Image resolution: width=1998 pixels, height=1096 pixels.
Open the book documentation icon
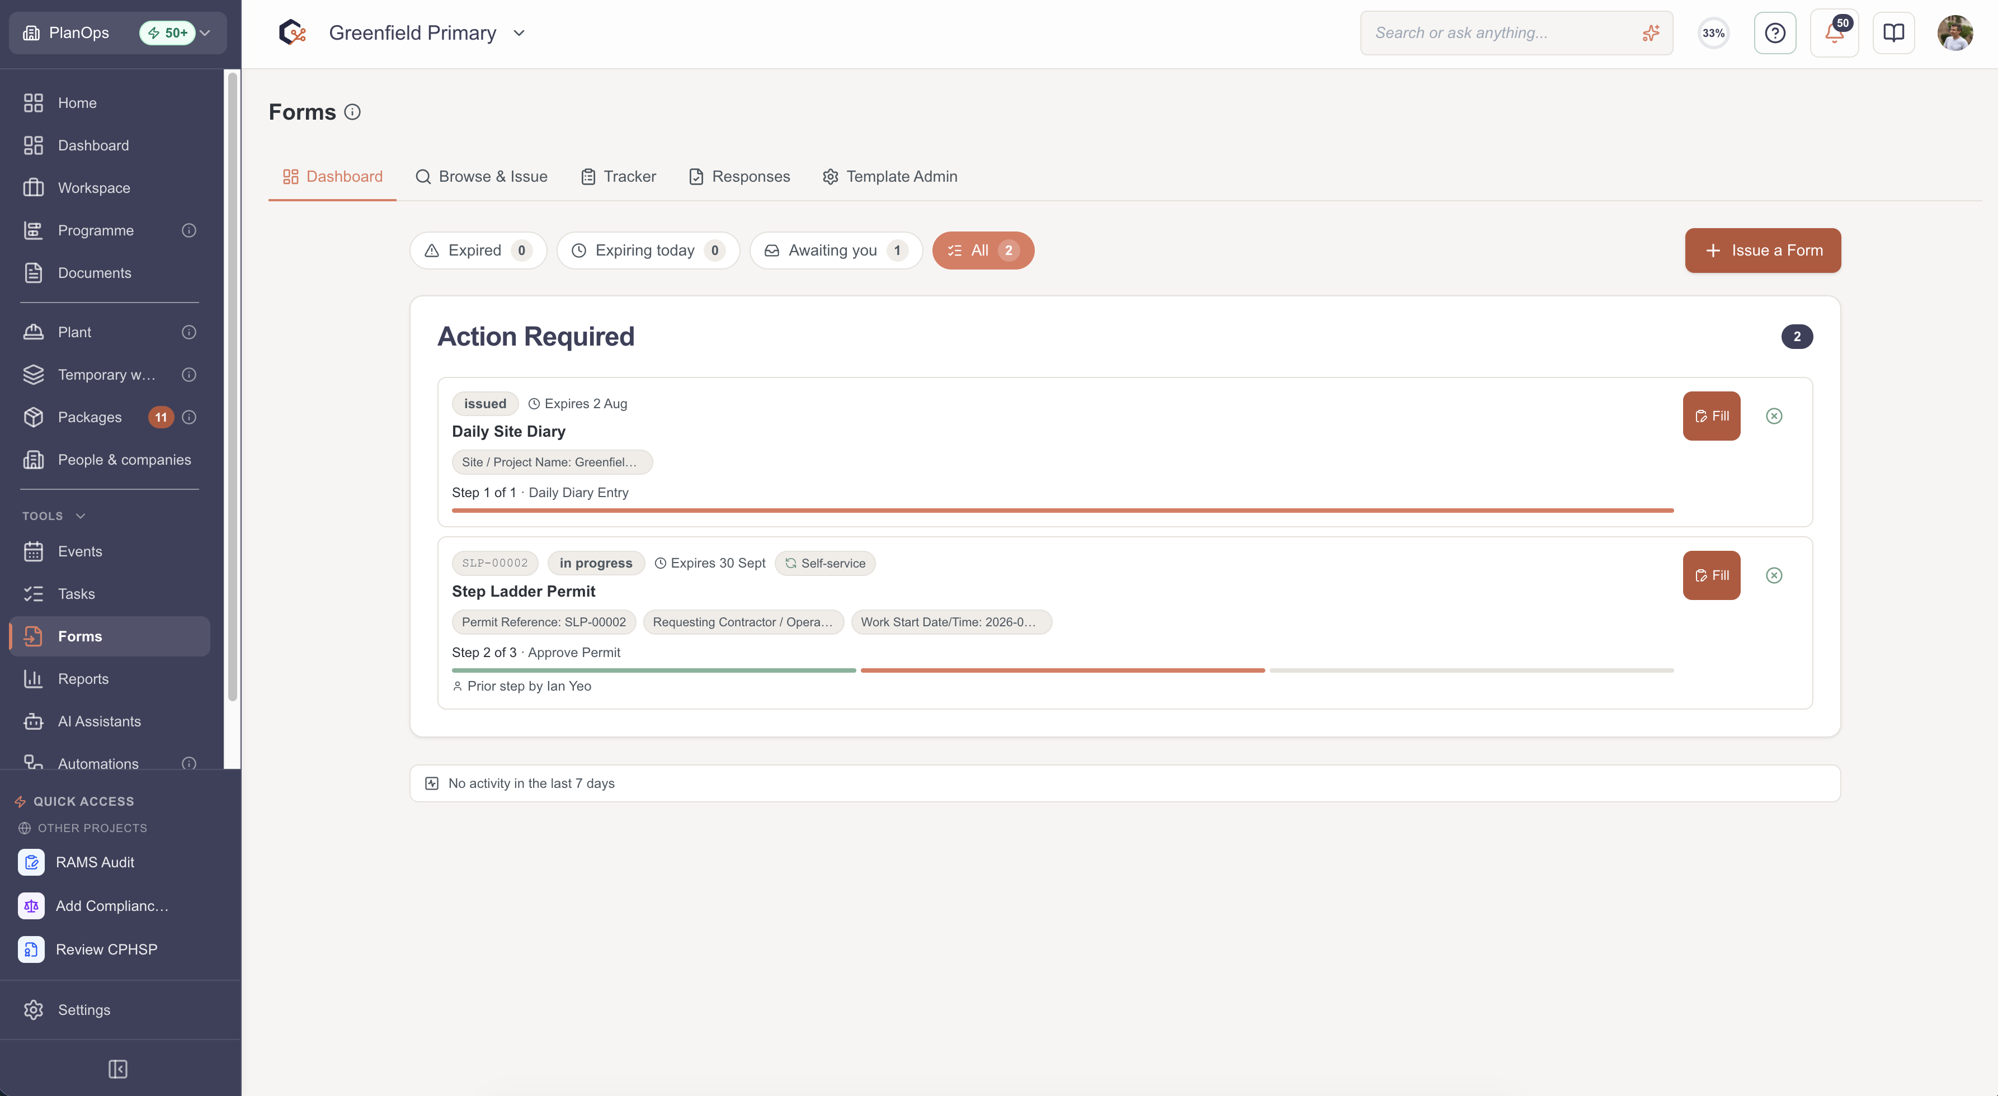click(1893, 32)
